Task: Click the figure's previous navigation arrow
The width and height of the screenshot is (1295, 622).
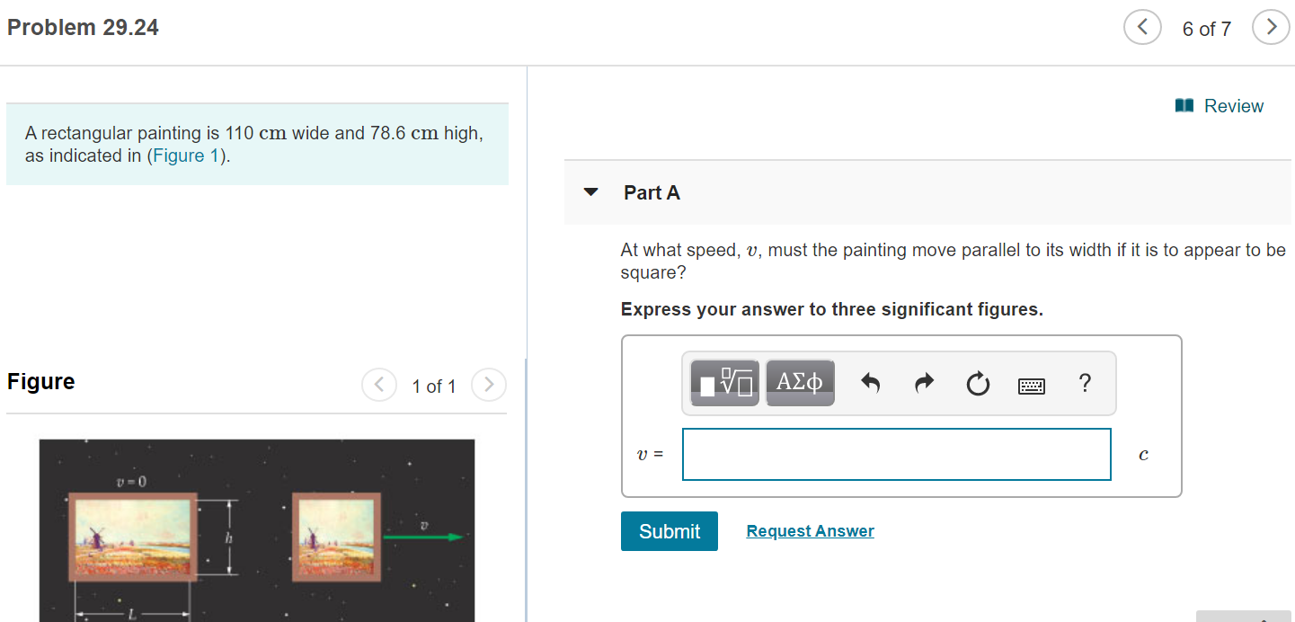Action: click(378, 385)
